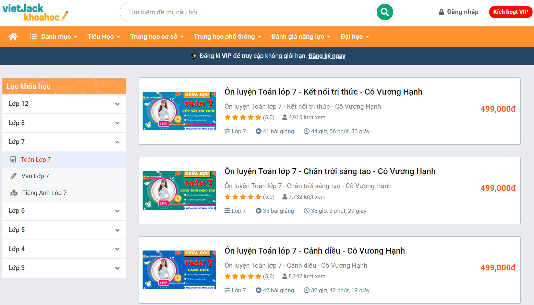Click the lock icon next to Đăng nhập
This screenshot has width=534, height=305.
pyautogui.click(x=441, y=12)
